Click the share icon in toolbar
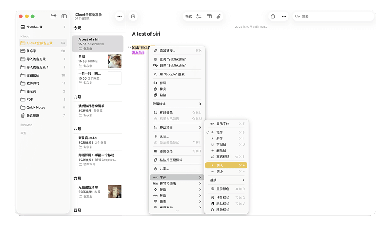 coord(273,16)
